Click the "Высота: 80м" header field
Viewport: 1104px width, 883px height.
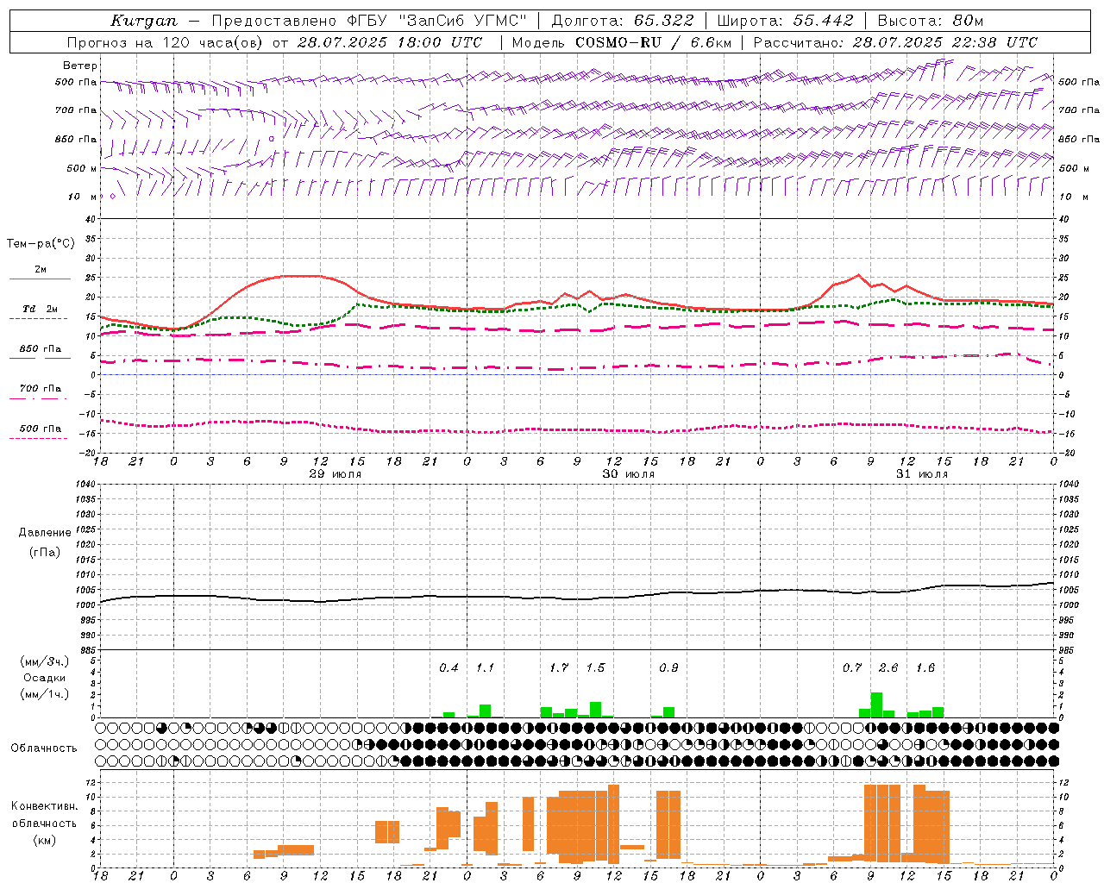coord(930,21)
